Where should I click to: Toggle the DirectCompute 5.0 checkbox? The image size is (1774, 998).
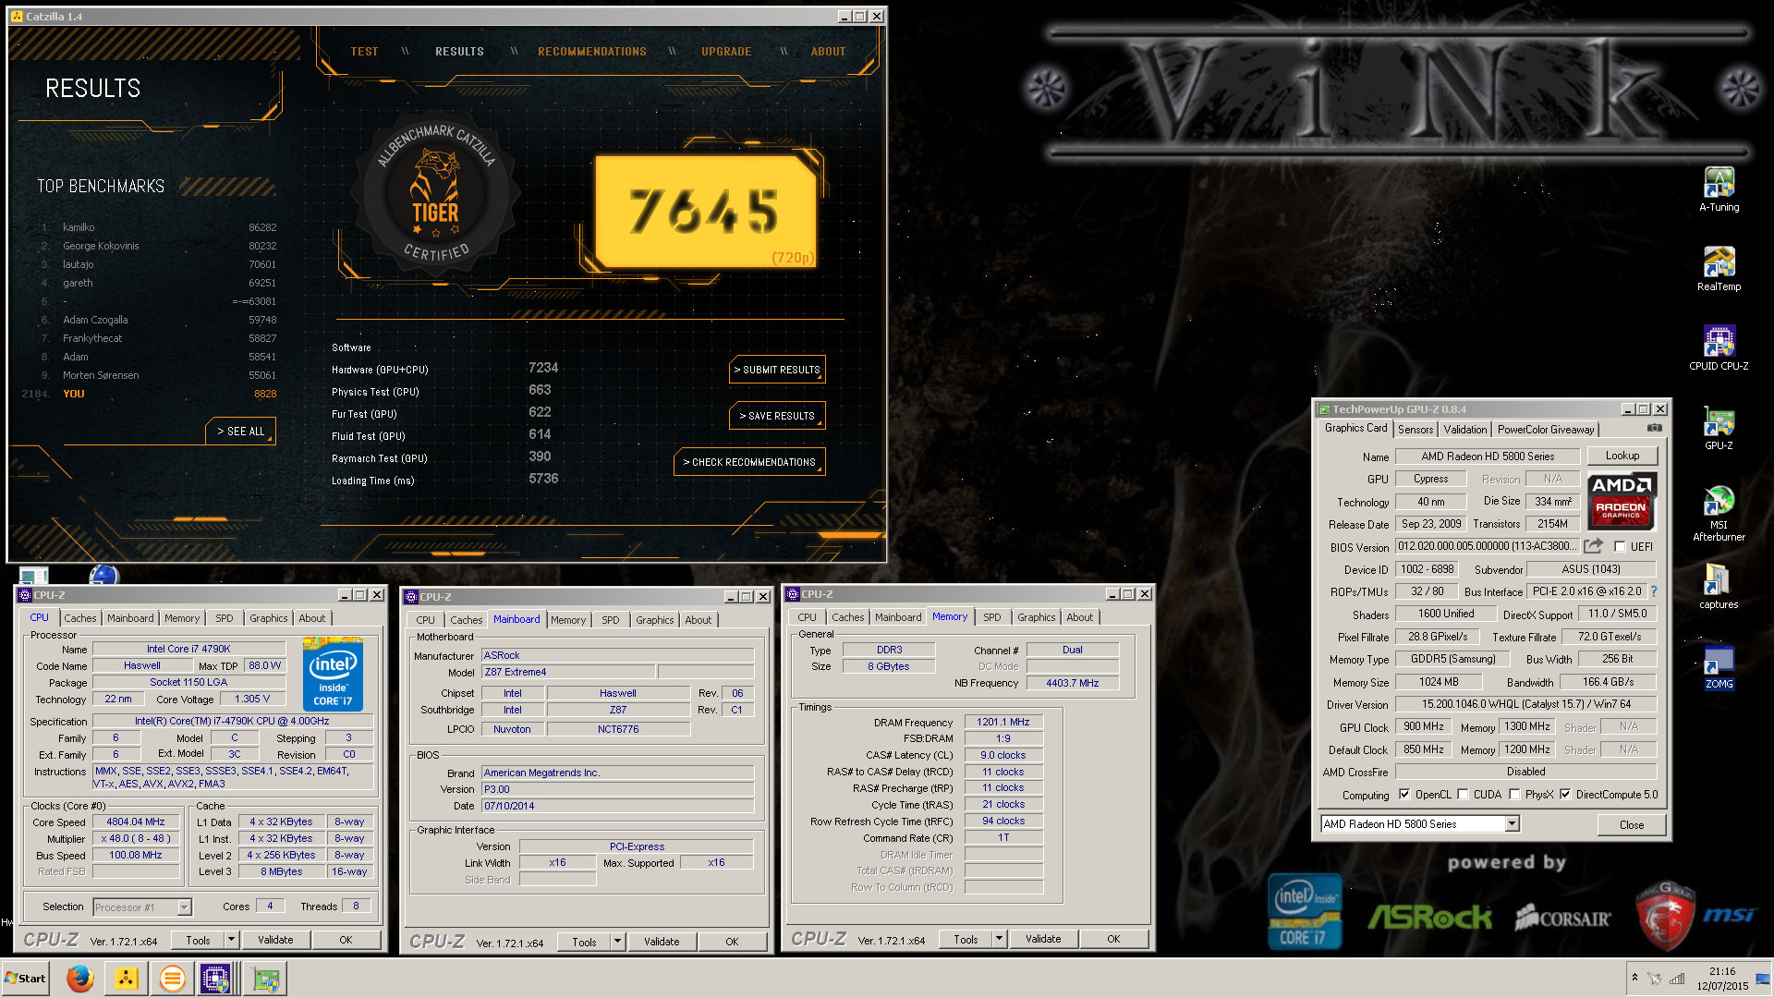click(1565, 795)
